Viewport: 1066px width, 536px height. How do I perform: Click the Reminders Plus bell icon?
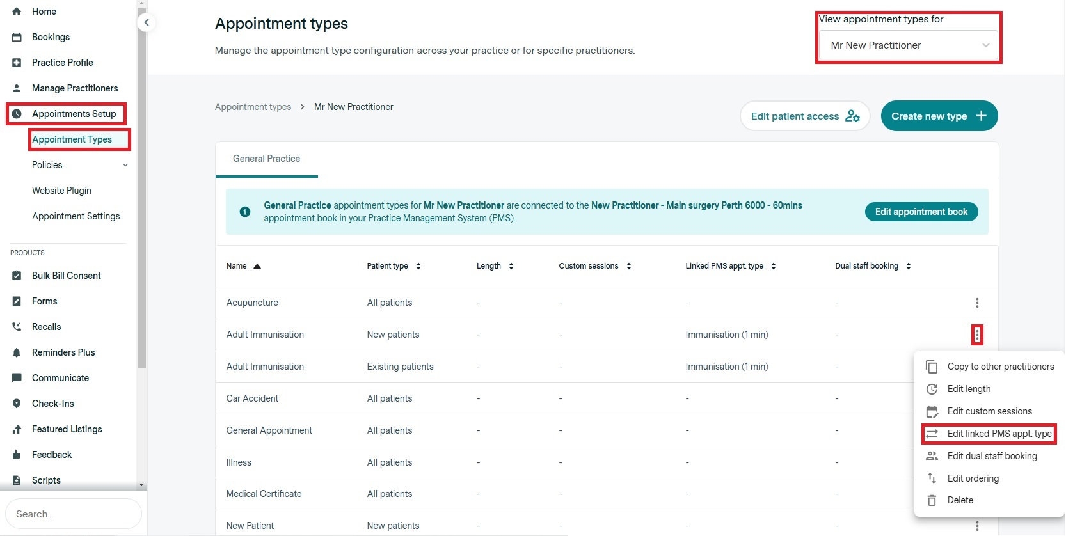[17, 352]
